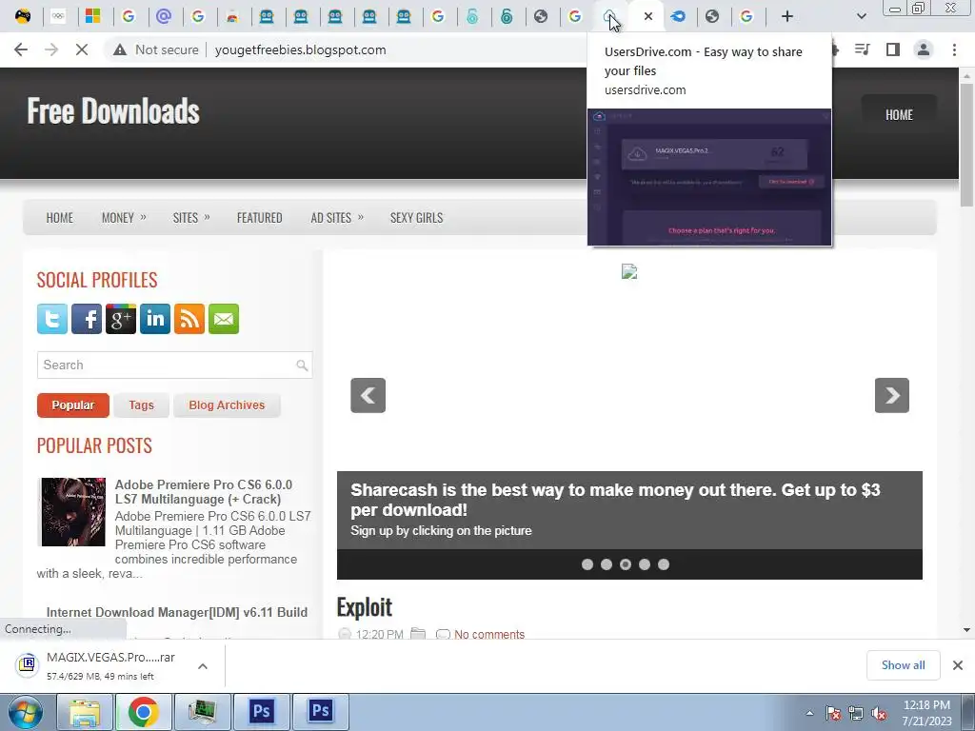Go back to the previous page
Screen dimensions: 975x731
[x=21, y=49]
